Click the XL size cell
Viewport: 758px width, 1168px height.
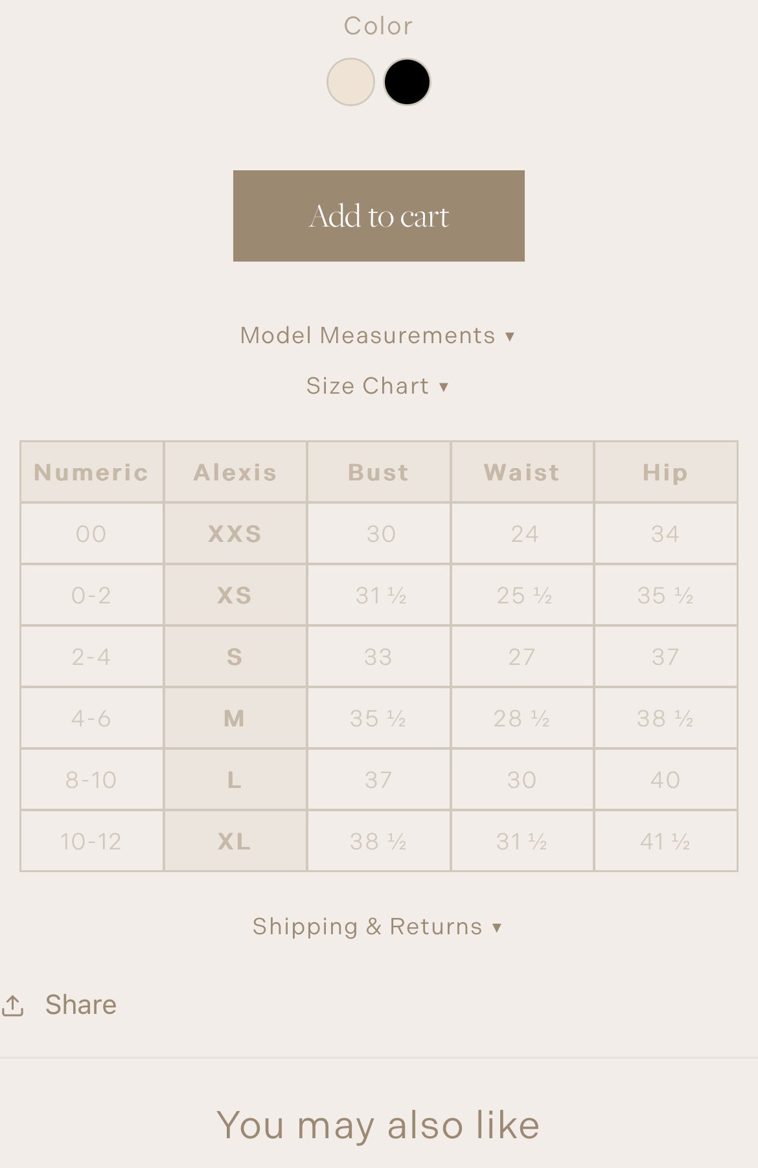click(x=235, y=841)
